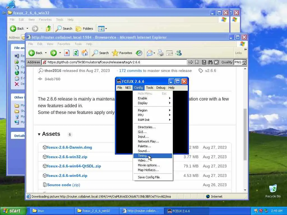This screenshot has width=287, height=215.
Task: Open Favorites star in Internet Explorer
Action: point(122,53)
